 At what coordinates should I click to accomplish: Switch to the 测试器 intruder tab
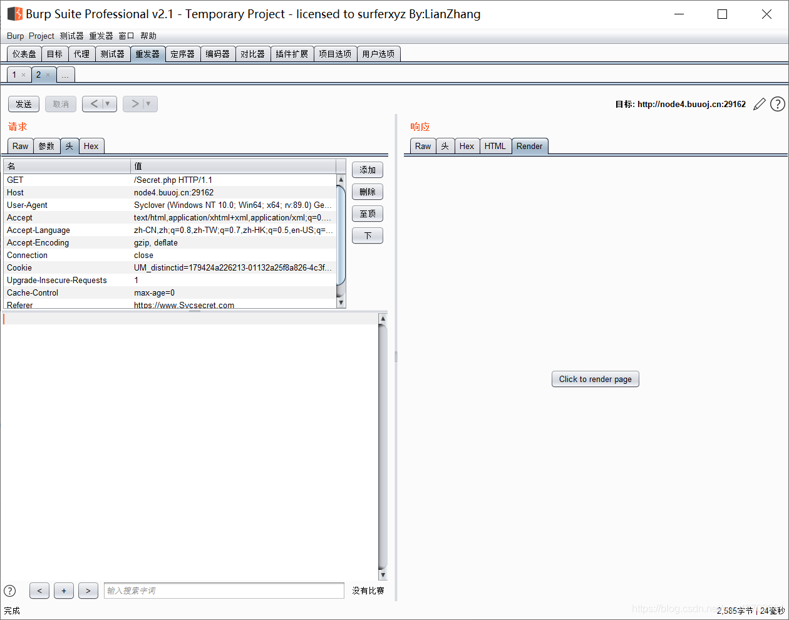(113, 54)
